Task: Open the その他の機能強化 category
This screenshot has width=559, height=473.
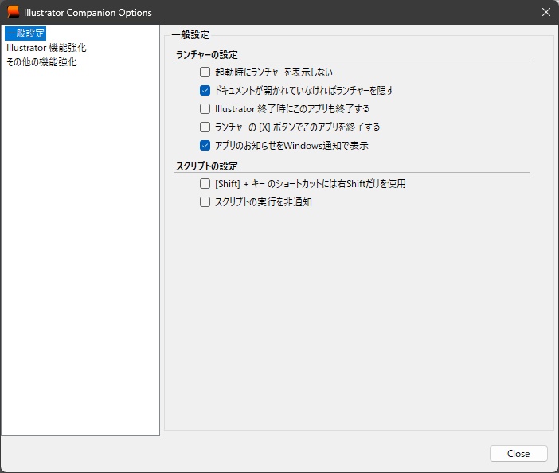Action: pos(41,62)
